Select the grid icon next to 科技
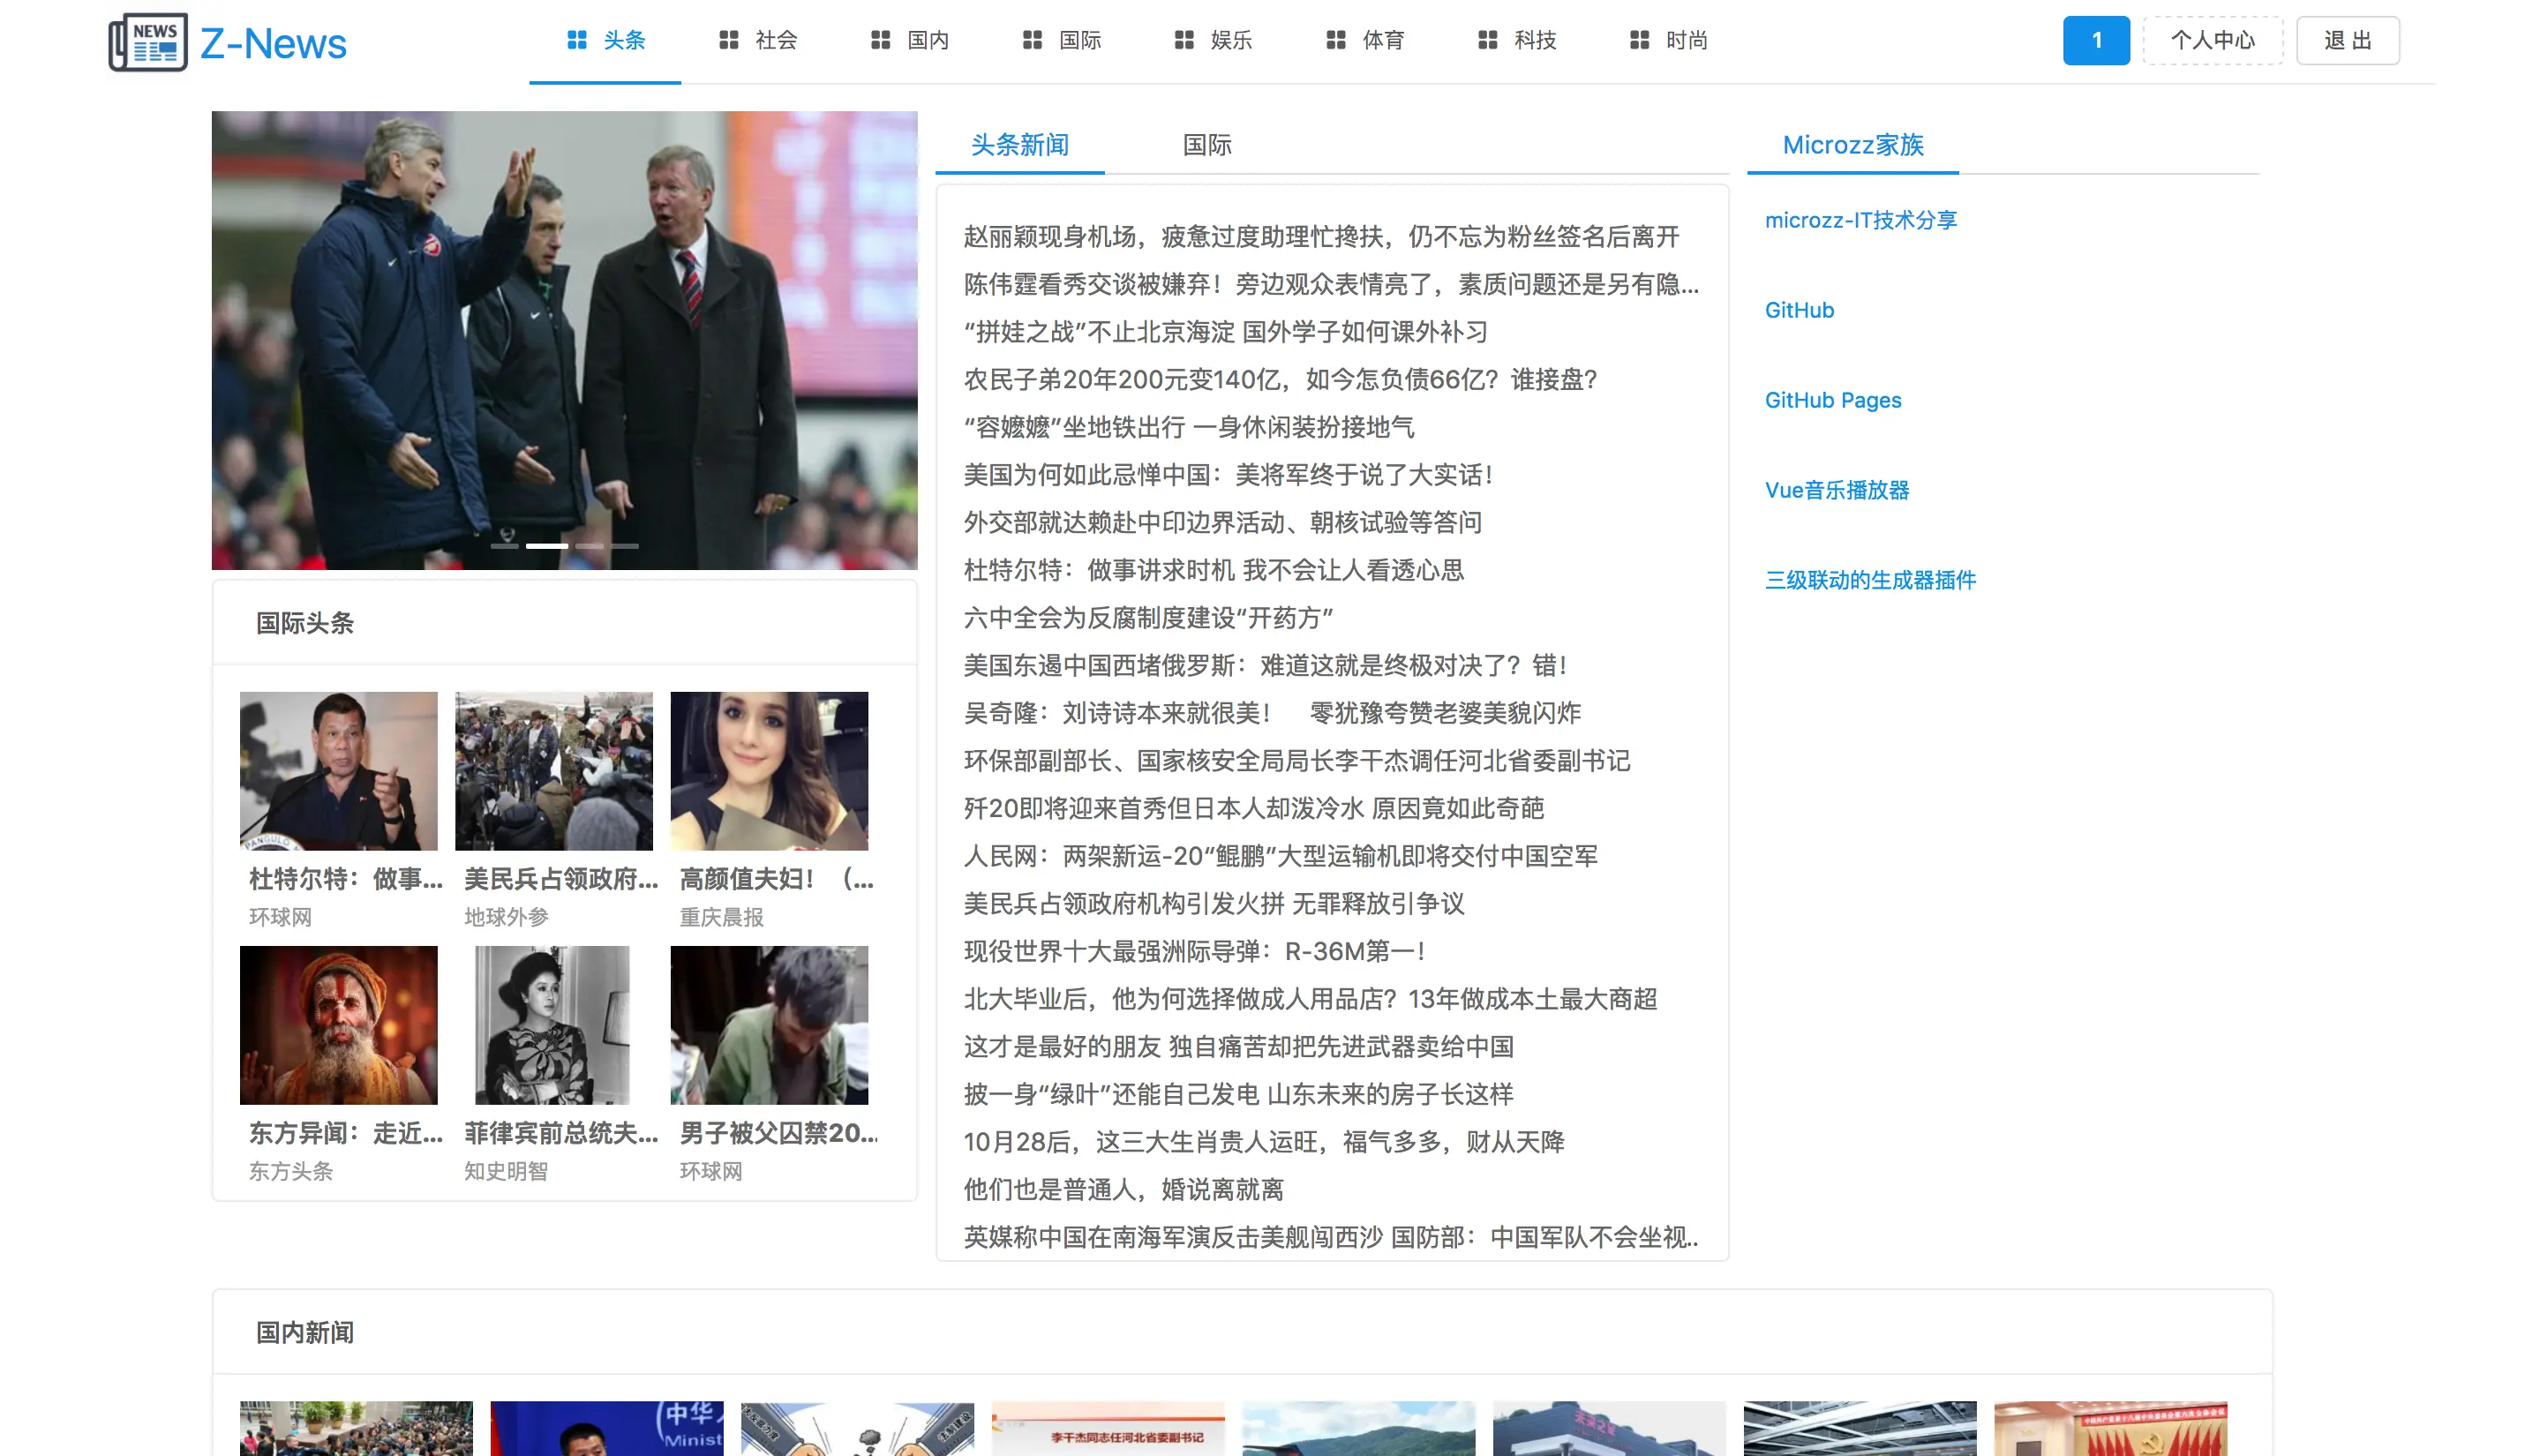Image resolution: width=2540 pixels, height=1456 pixels. pyautogui.click(x=1487, y=40)
